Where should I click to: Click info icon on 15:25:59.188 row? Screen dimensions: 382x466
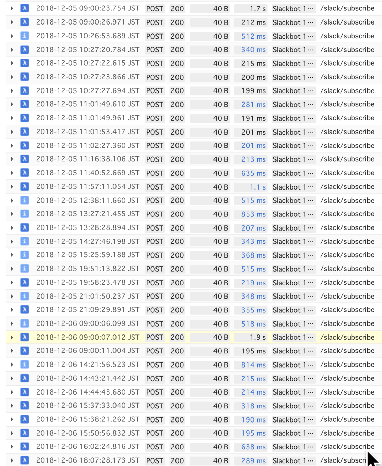pos(24,255)
